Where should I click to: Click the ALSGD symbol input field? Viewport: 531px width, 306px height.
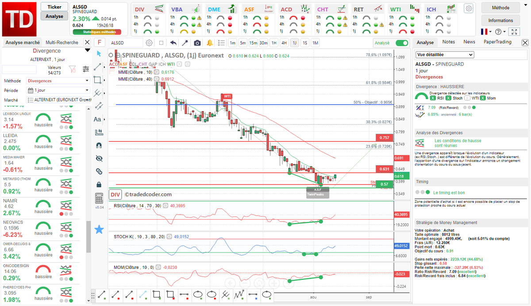click(127, 43)
